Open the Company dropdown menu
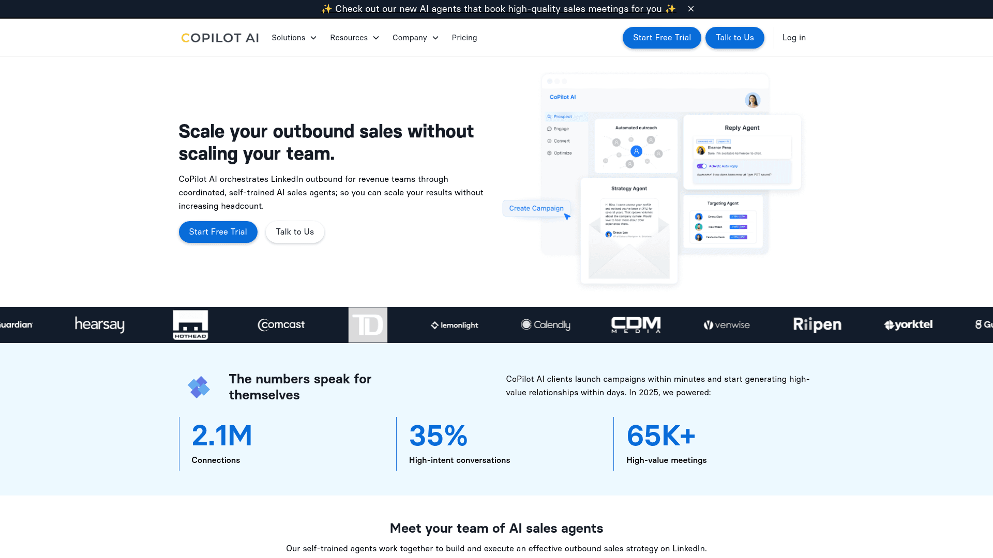Viewport: 993px width, 558px height. coord(416,38)
